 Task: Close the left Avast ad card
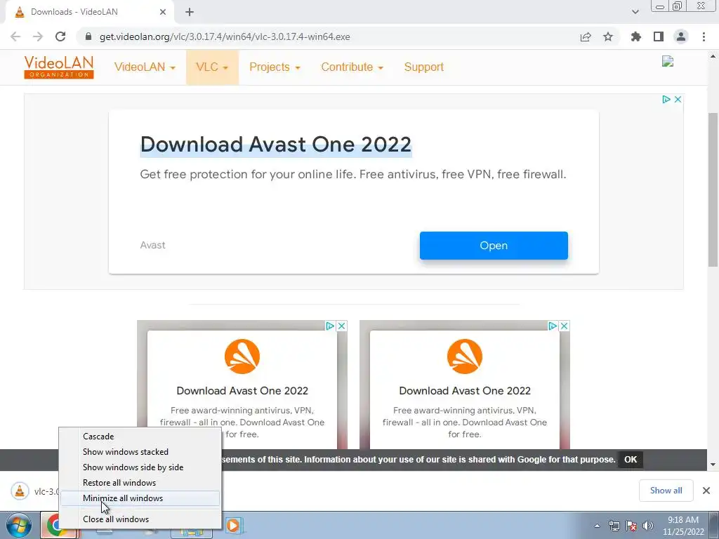[x=342, y=326]
